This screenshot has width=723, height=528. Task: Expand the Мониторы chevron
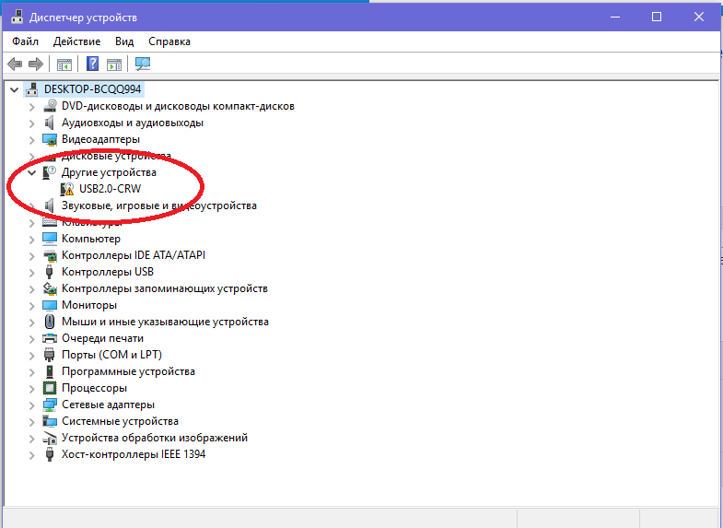click(32, 306)
